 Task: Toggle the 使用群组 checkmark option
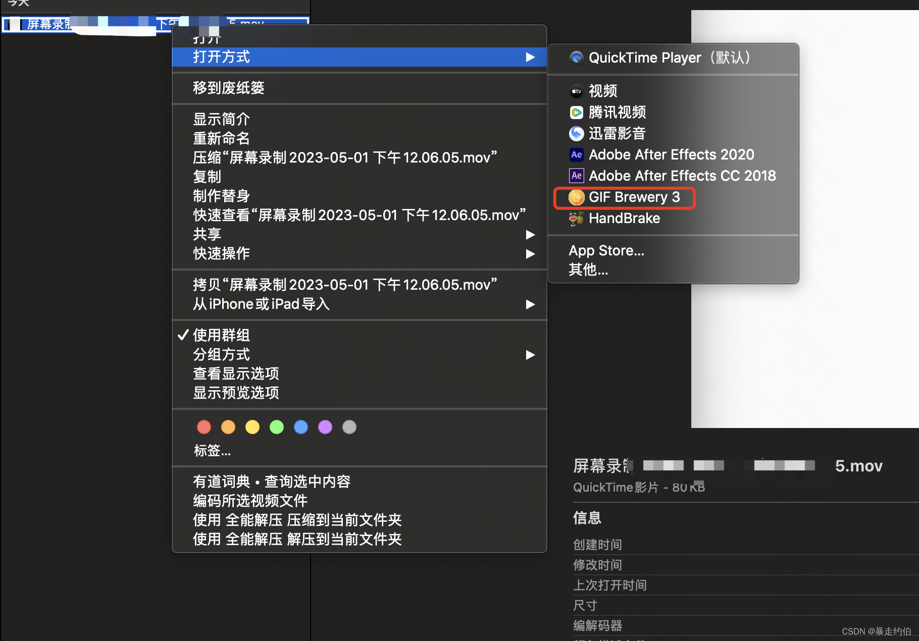click(x=360, y=335)
